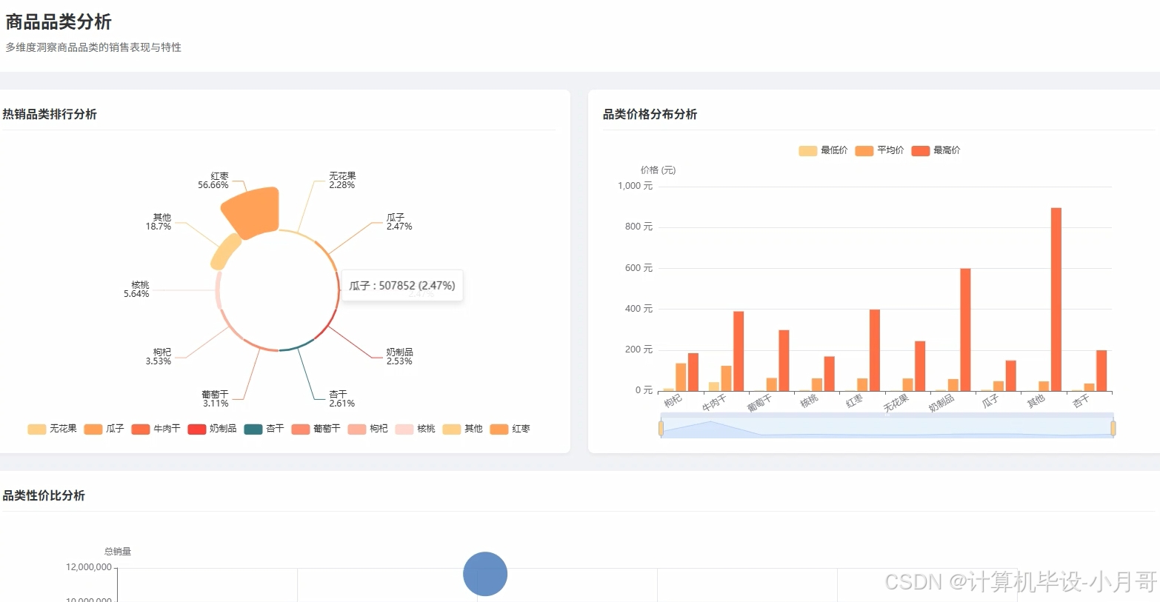Click the 红枣 最高价 bar

coord(875,350)
